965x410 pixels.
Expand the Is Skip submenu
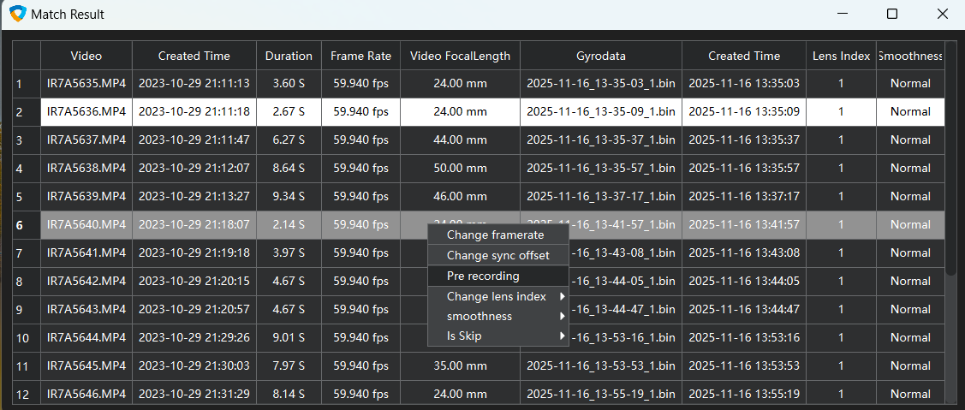pos(563,336)
